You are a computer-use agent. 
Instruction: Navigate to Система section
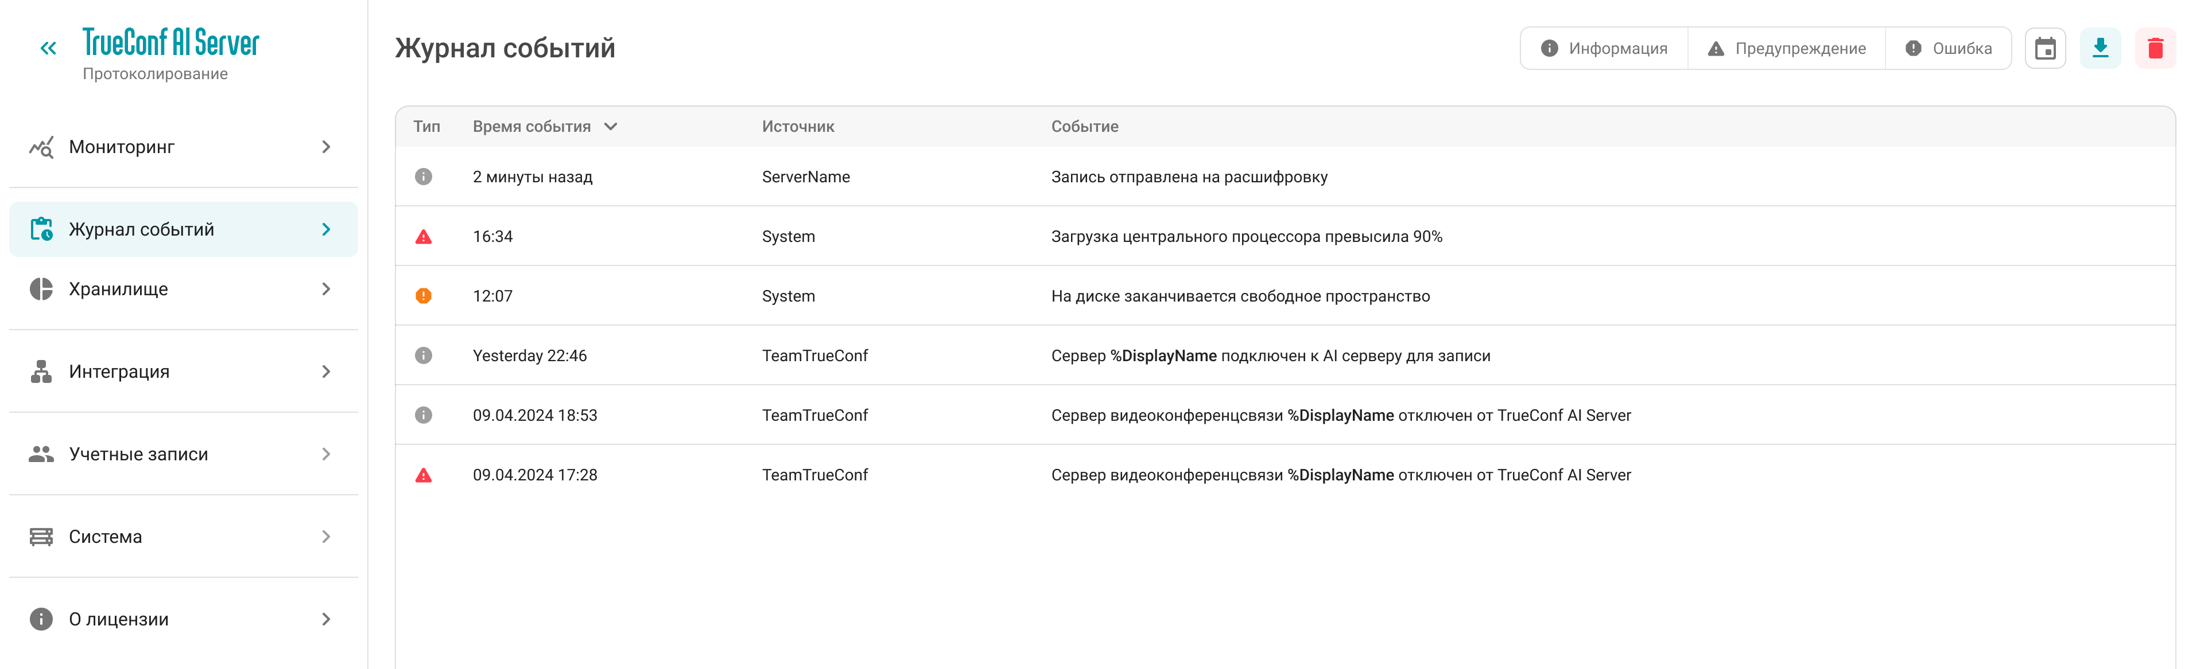(x=183, y=537)
